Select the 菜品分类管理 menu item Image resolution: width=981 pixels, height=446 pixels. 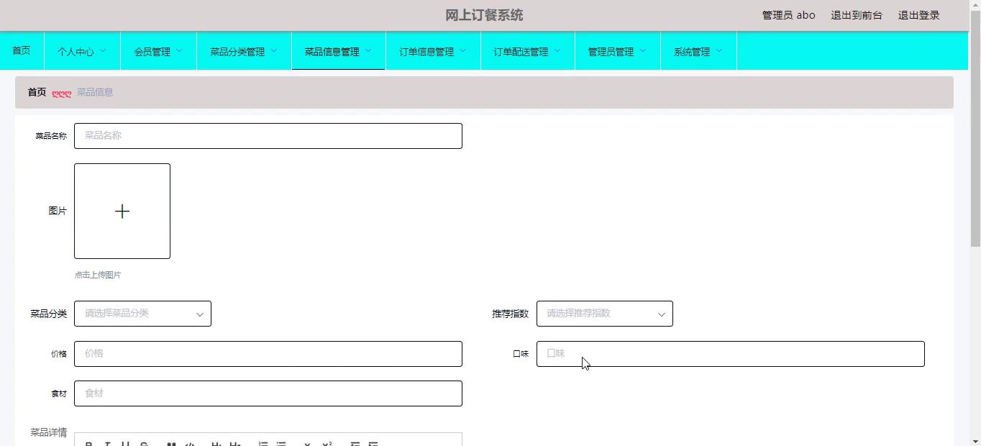tap(243, 52)
